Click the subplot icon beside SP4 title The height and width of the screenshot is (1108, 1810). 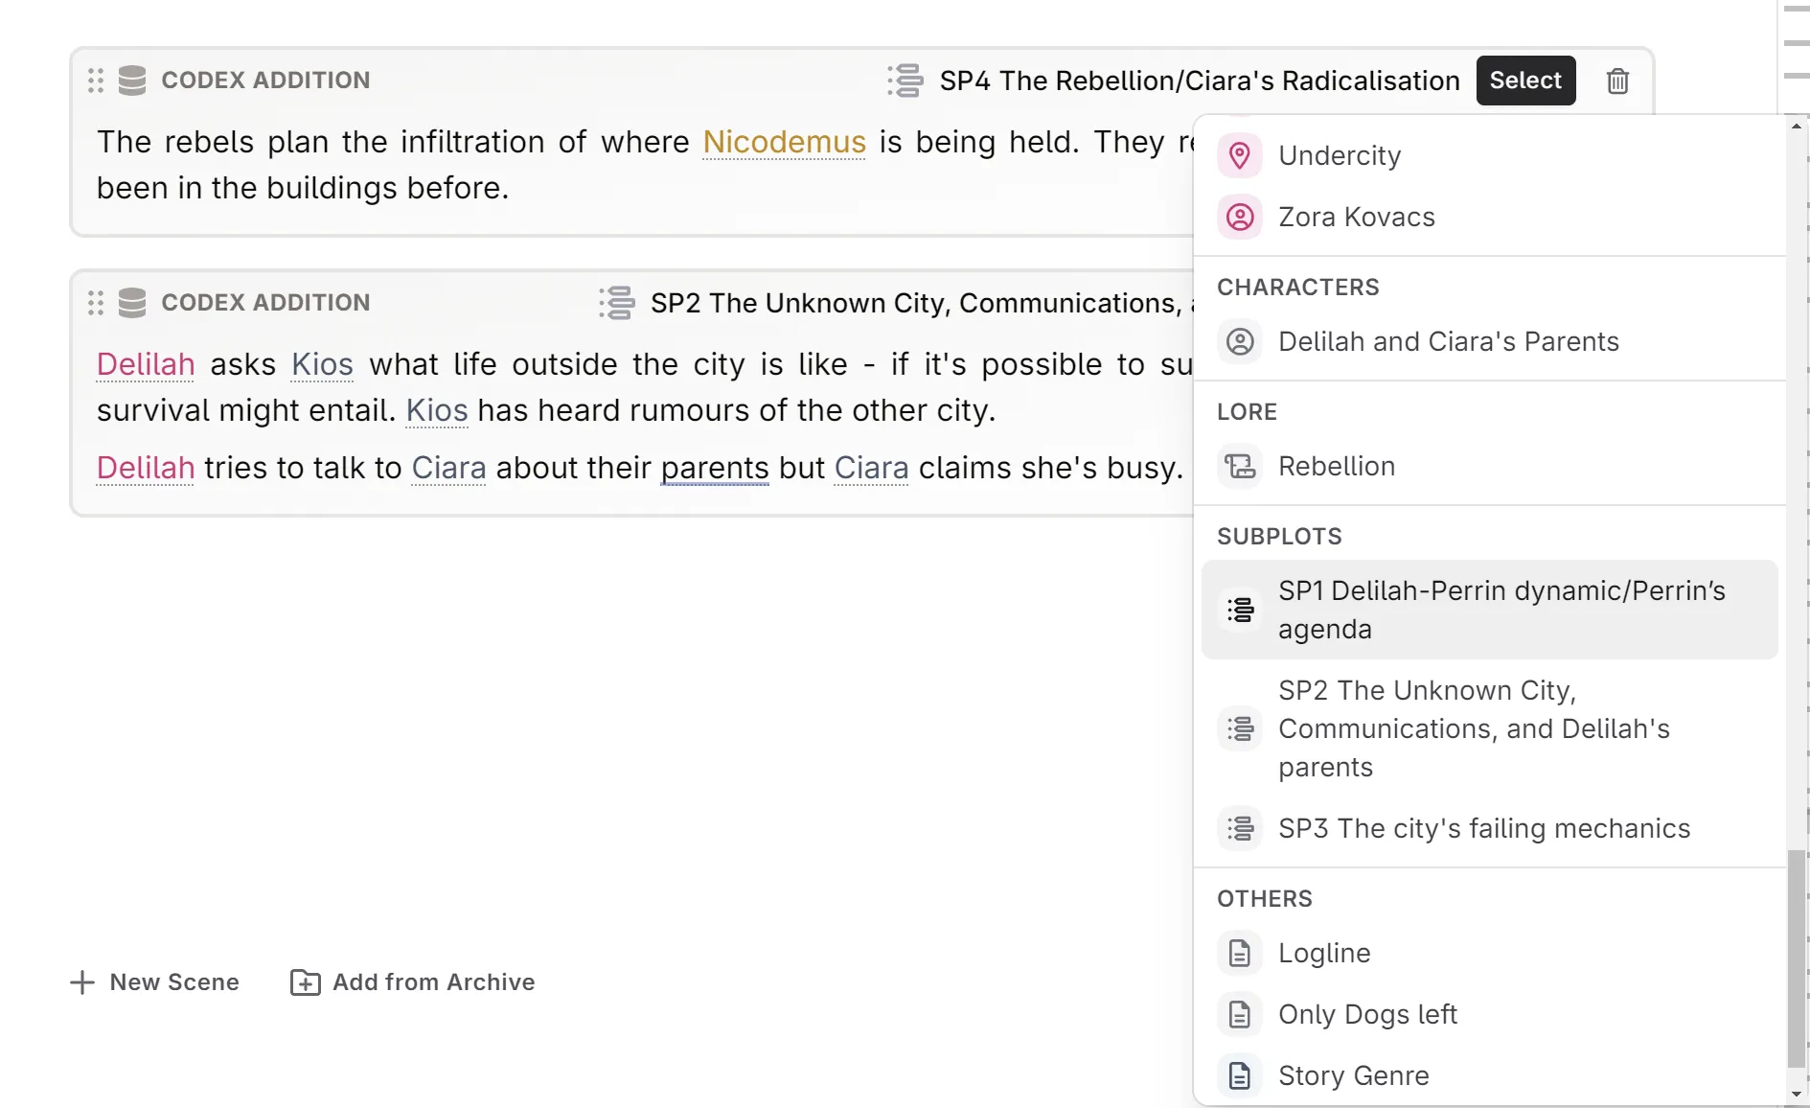[905, 81]
